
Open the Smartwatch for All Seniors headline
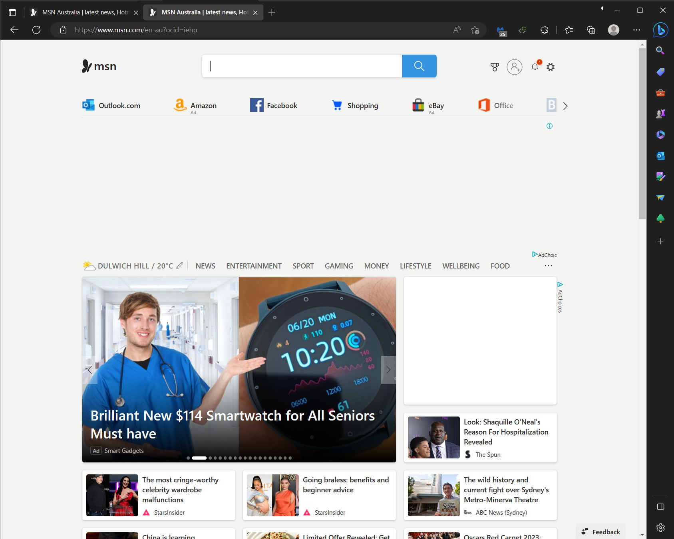pyautogui.click(x=233, y=424)
